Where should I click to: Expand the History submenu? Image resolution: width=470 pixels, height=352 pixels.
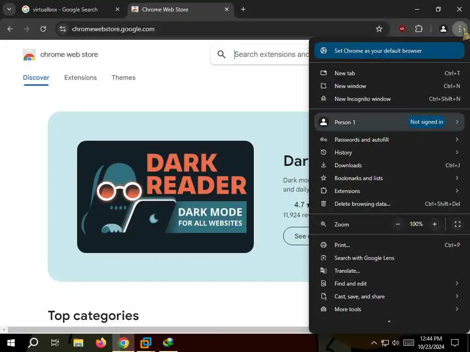389,152
